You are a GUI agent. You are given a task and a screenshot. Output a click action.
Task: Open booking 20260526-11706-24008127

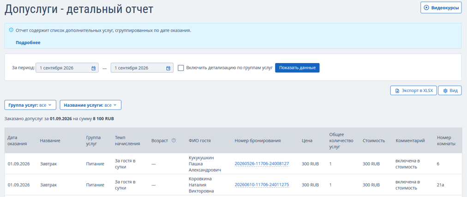tap(262, 163)
